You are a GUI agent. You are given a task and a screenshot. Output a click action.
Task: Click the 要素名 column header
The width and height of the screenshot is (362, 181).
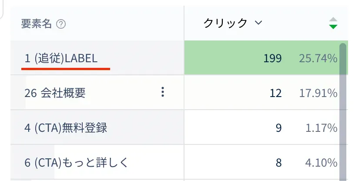(36, 24)
